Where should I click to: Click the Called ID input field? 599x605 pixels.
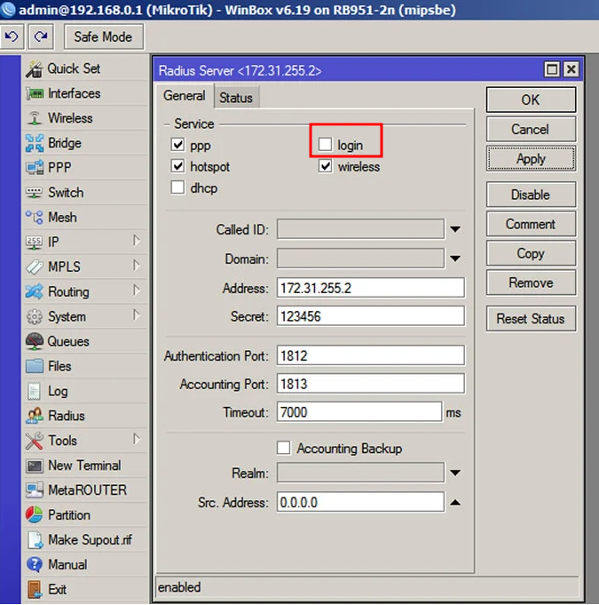(360, 229)
